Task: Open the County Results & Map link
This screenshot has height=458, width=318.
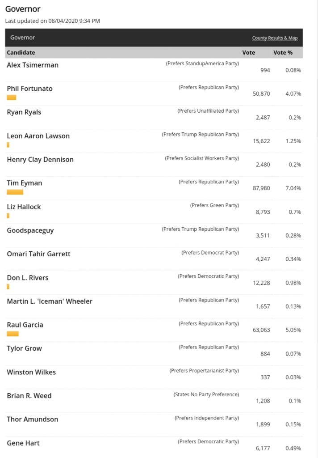Action: tap(275, 38)
